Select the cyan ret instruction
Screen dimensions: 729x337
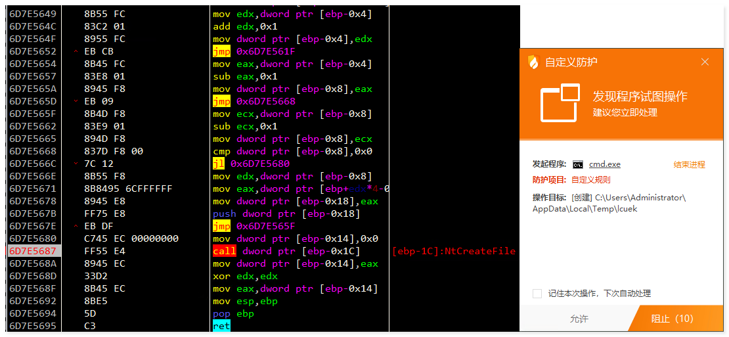[221, 326]
